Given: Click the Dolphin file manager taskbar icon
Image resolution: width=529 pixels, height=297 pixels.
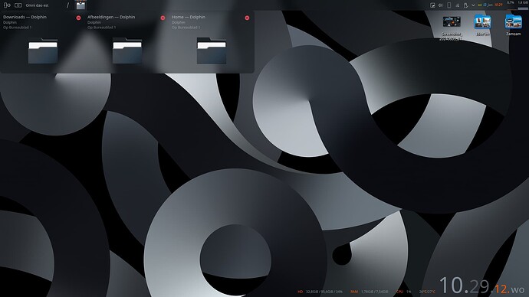Looking at the screenshot, I should tap(80, 5).
